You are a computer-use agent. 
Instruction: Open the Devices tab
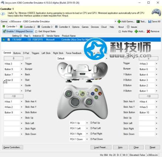(x=95, y=27)
